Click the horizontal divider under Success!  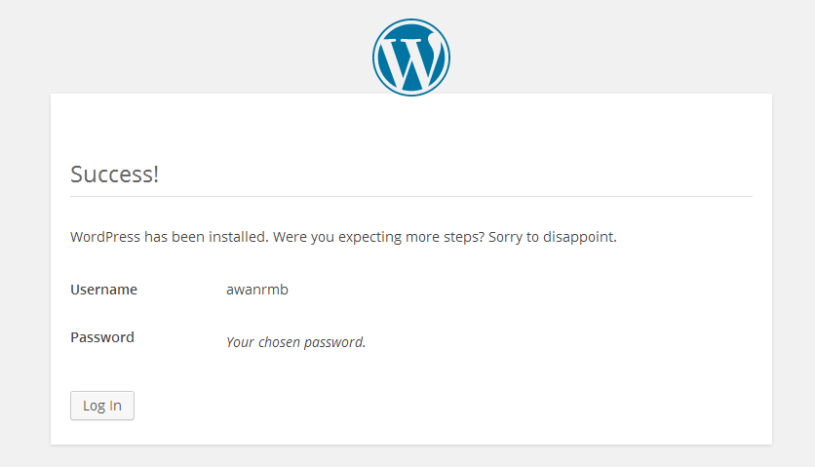click(411, 197)
